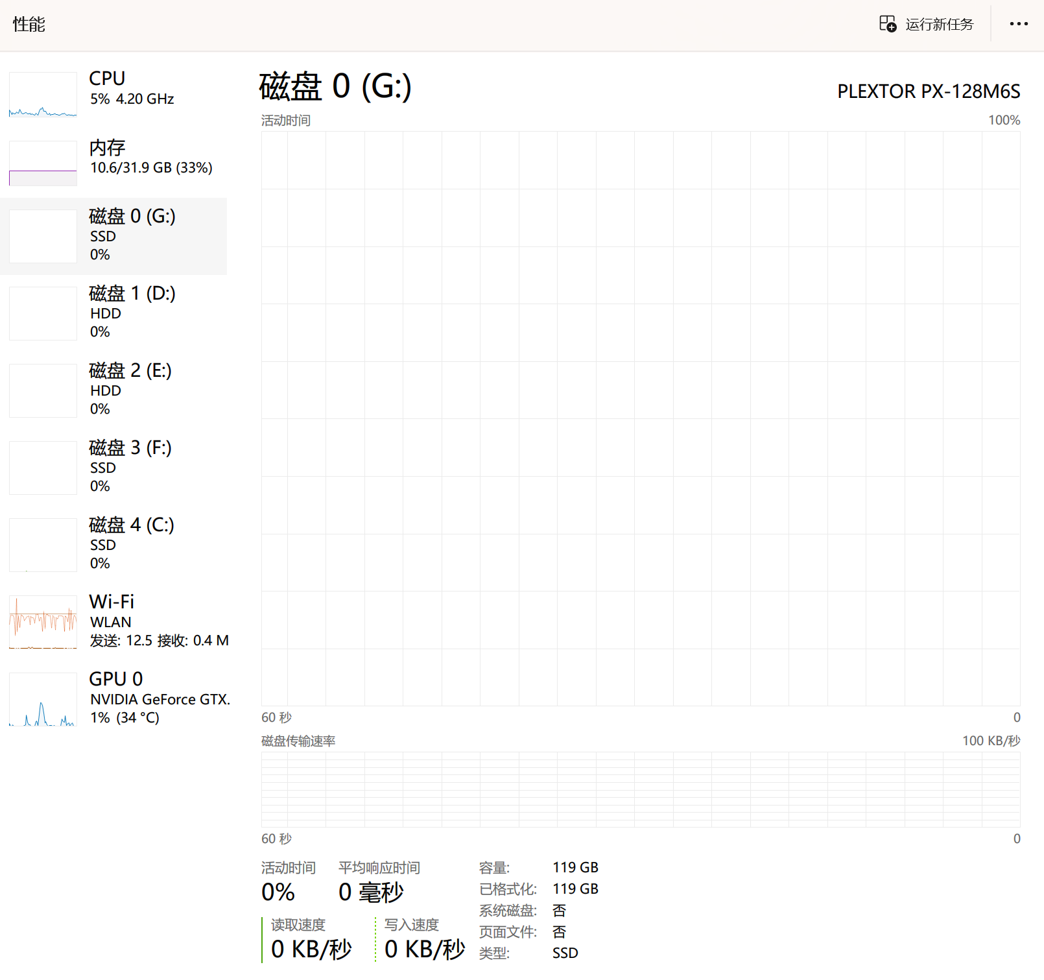Click the 5% 4.20 GHz CPU value

(132, 99)
